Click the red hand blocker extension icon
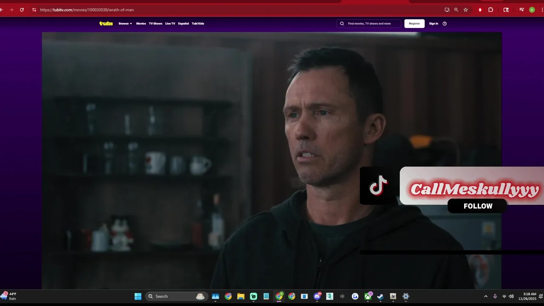This screenshot has height=306, width=544. pos(480,10)
